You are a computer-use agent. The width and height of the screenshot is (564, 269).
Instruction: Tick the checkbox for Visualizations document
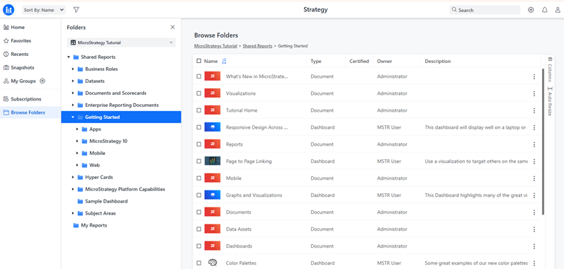pyautogui.click(x=199, y=93)
